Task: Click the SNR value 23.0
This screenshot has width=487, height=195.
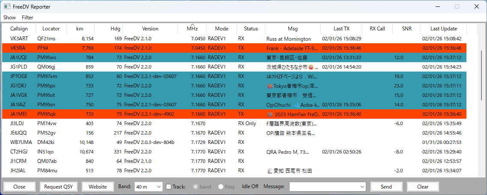Action: coord(398,86)
